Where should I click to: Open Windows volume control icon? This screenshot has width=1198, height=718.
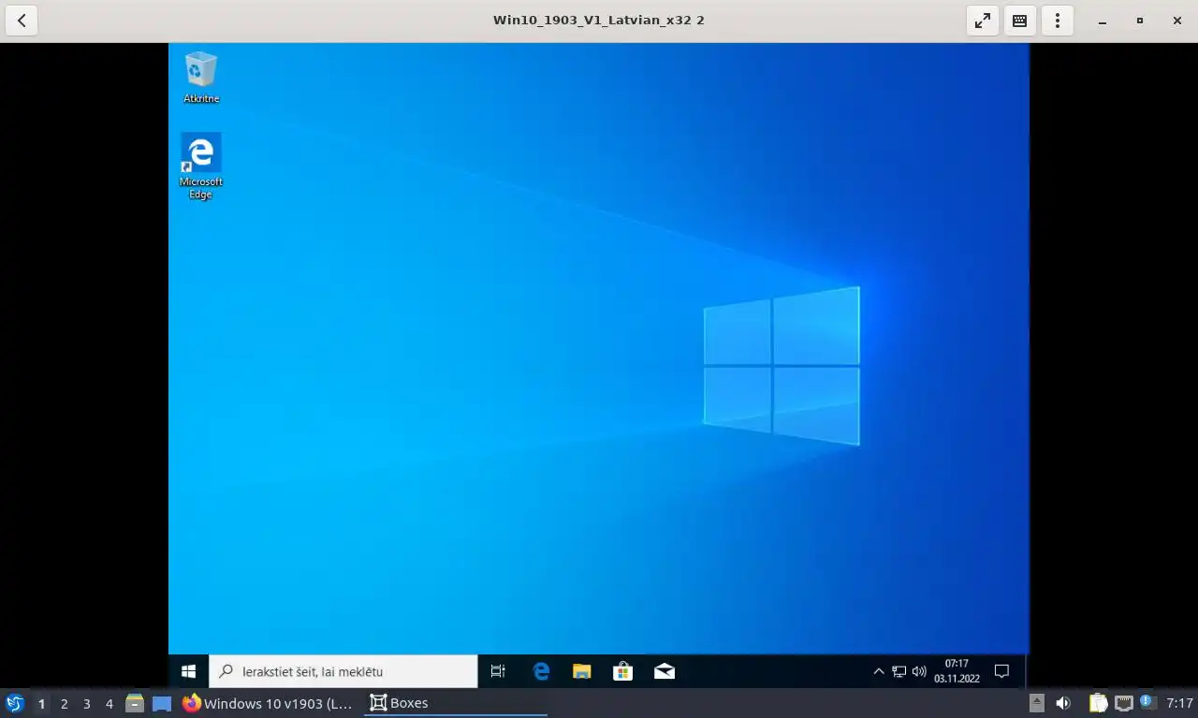click(x=919, y=671)
